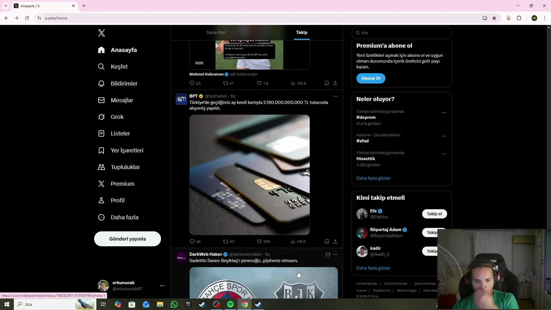Open the Hizmet Şartları footer link

tap(367, 284)
